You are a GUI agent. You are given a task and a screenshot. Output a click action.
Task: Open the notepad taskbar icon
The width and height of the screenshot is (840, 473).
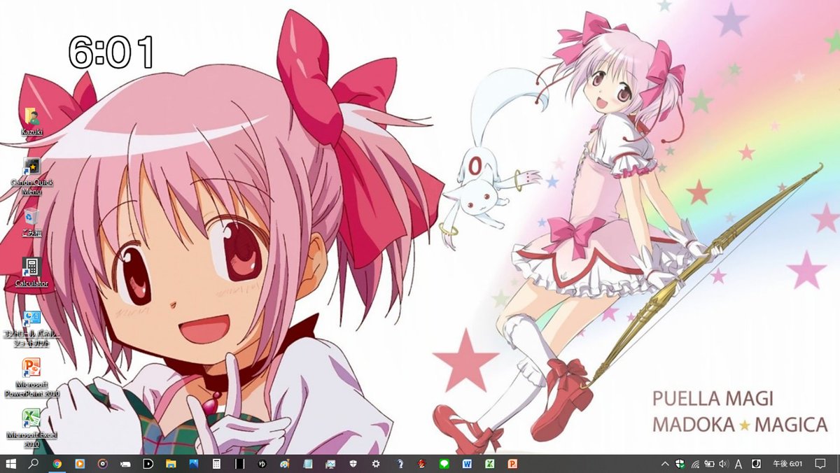coord(308,464)
